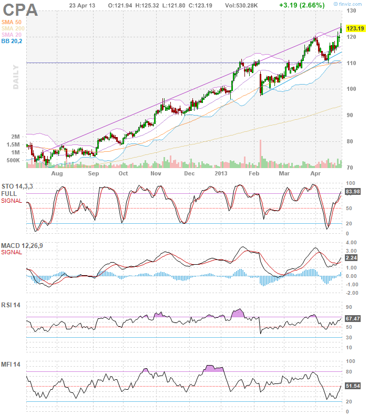Click the vertical DAILY timeframe label

(x=16, y=77)
